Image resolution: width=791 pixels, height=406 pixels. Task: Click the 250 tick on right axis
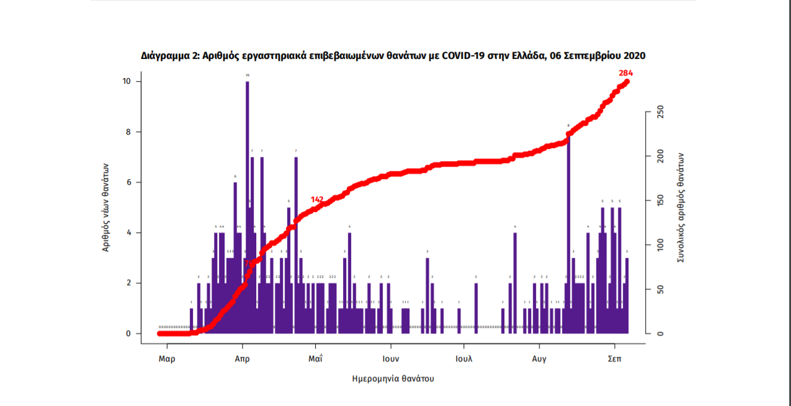[x=661, y=112]
